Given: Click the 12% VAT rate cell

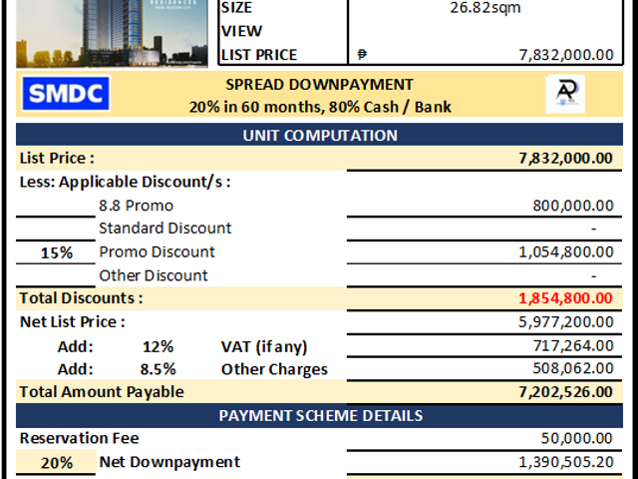Looking at the screenshot, I should pyautogui.click(x=158, y=346).
